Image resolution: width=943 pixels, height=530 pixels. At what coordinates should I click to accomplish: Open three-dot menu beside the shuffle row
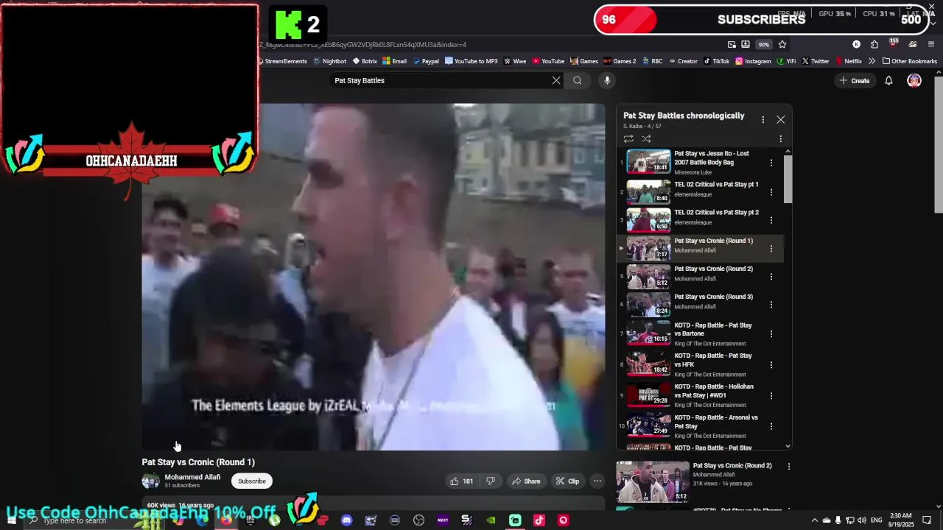click(x=781, y=138)
